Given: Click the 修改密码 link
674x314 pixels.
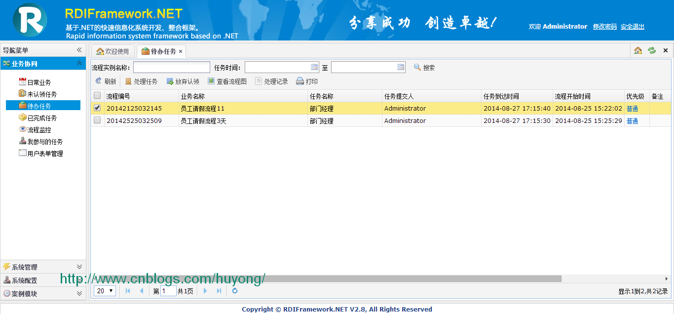Looking at the screenshot, I should (605, 27).
